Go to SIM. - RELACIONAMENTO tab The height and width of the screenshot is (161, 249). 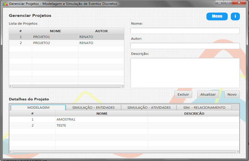pyautogui.click(x=204, y=108)
